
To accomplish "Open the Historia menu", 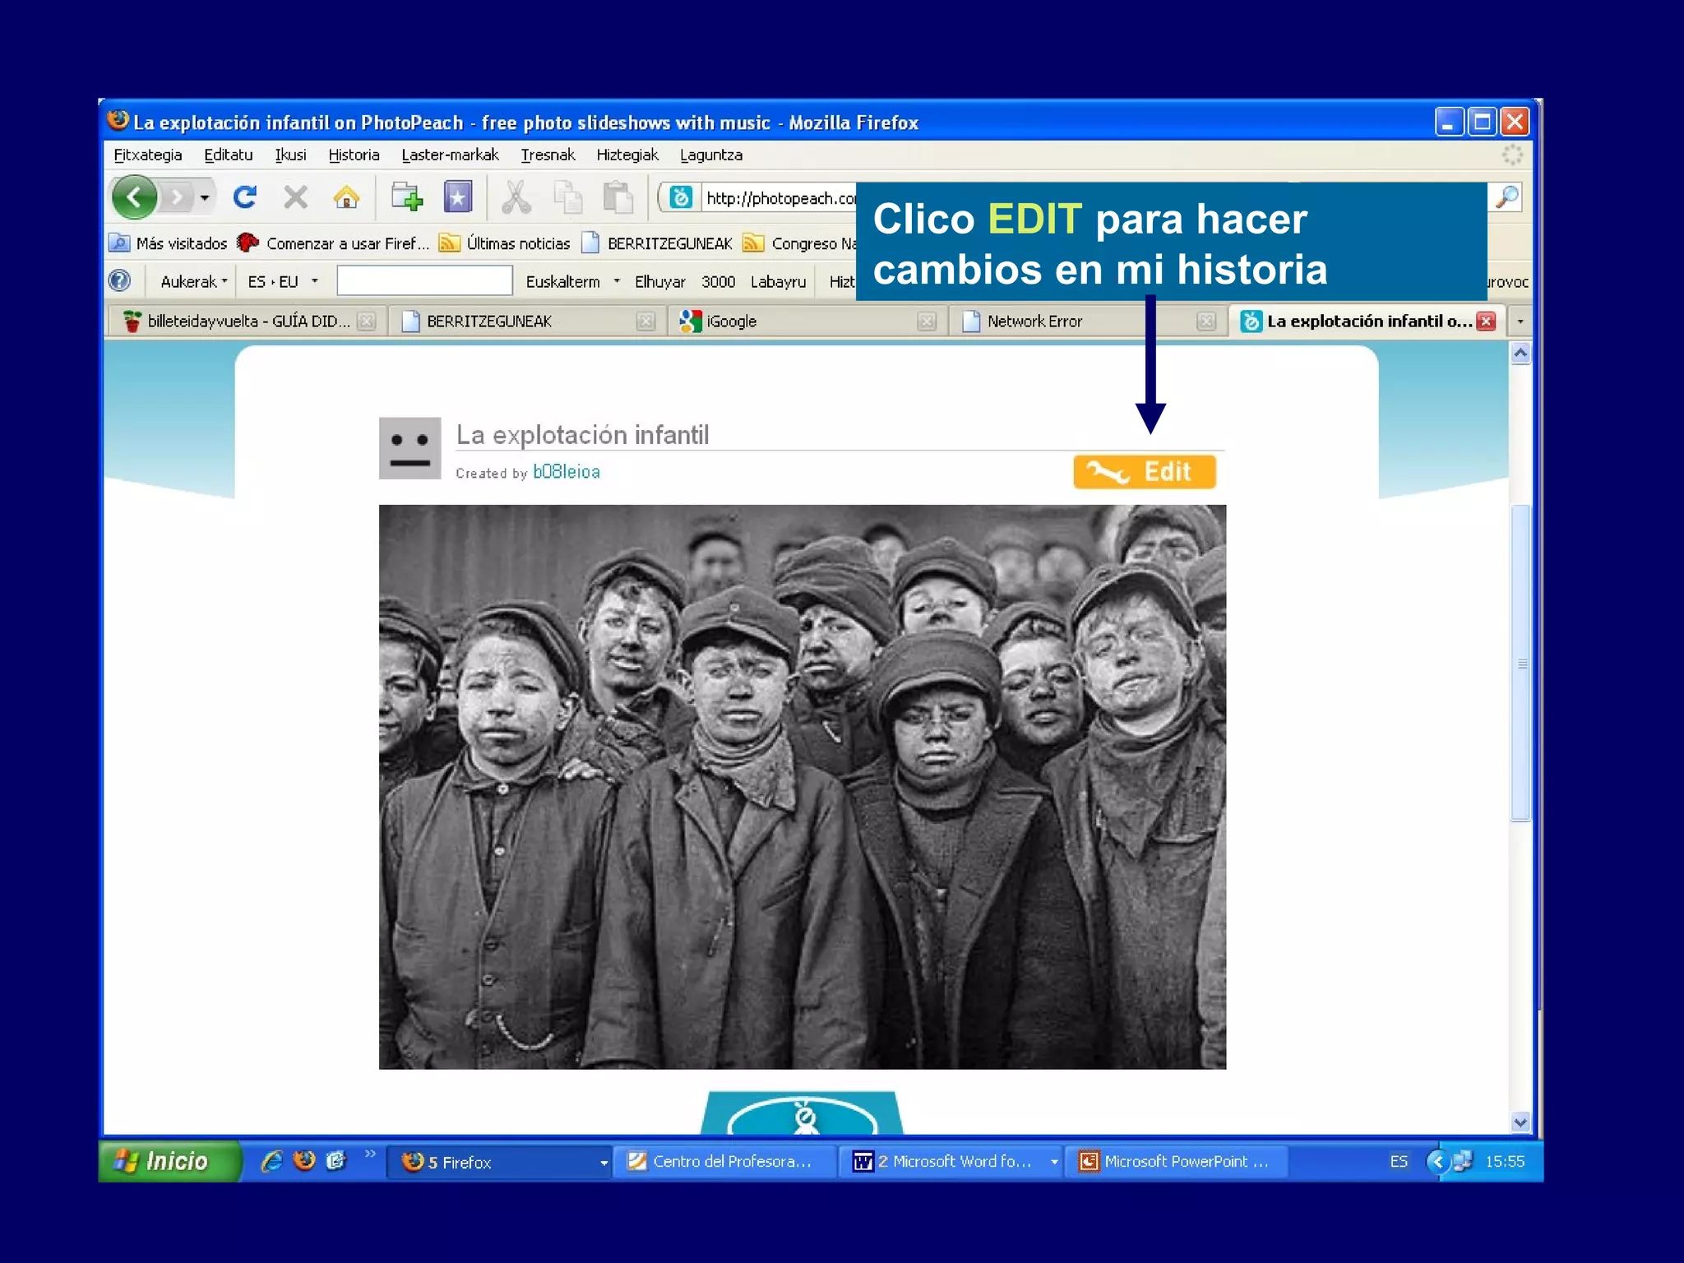I will point(354,155).
